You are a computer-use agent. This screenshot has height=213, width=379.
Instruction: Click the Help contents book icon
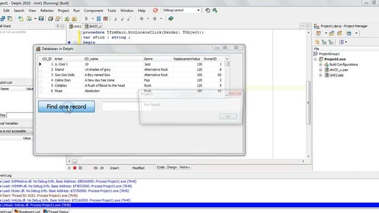coord(171,18)
